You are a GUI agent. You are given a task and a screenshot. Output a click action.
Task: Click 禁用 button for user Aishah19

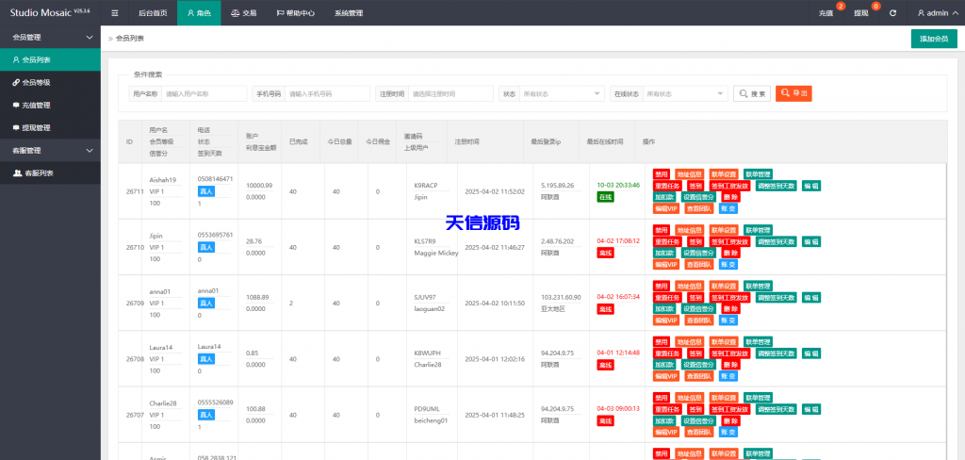662,174
